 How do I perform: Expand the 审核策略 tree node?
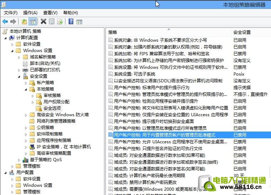(x=33, y=96)
